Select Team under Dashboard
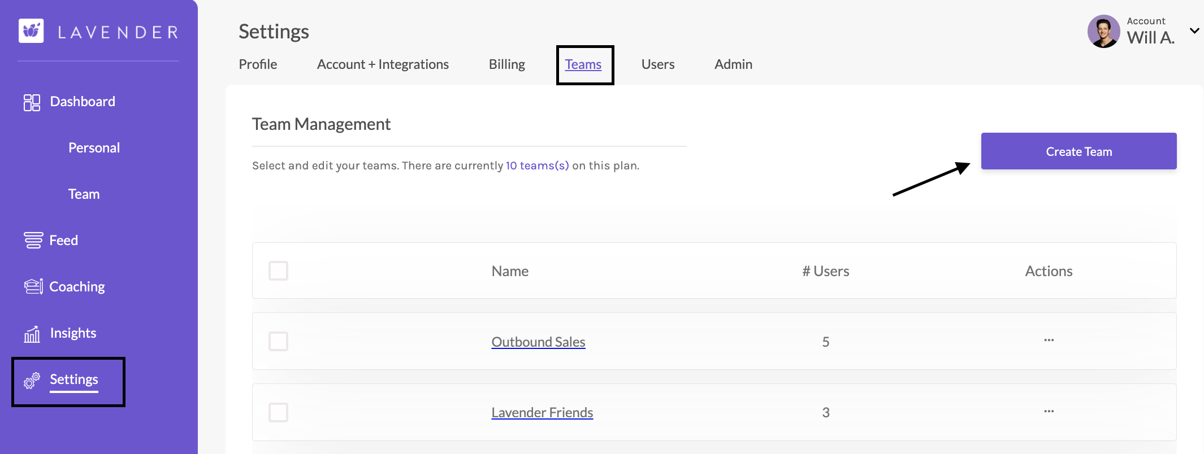1204x454 pixels. (84, 194)
